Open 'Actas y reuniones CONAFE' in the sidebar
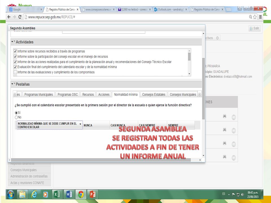 (27, 183)
